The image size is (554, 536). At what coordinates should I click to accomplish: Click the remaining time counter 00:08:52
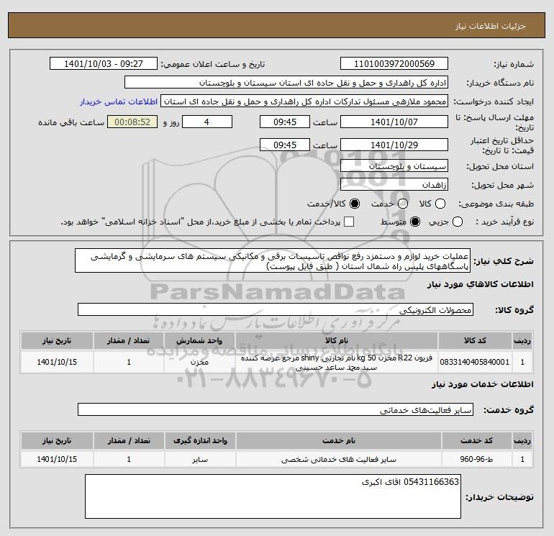[x=132, y=122]
